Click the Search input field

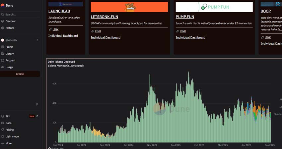click(20, 15)
